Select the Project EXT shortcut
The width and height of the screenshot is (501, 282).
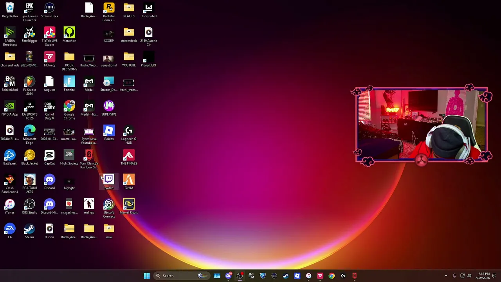coord(148,60)
